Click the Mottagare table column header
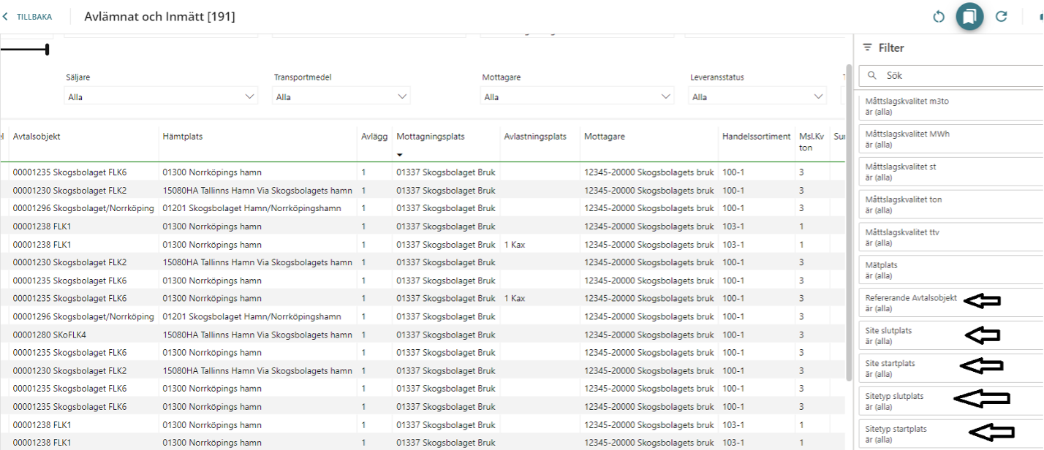 [x=605, y=137]
